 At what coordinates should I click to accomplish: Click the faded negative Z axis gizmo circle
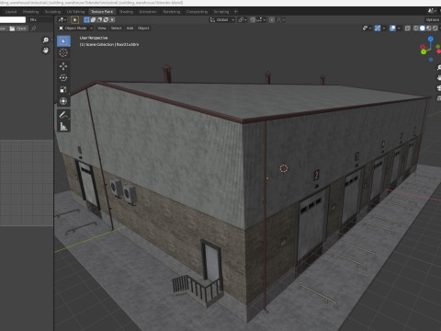(431, 60)
